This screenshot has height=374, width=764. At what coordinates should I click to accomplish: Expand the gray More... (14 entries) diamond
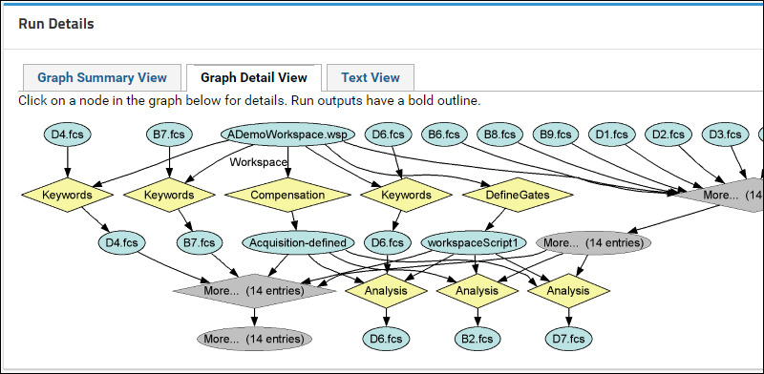click(254, 291)
